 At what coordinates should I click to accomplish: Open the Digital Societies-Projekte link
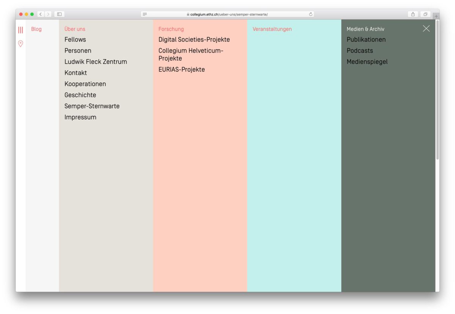point(194,39)
